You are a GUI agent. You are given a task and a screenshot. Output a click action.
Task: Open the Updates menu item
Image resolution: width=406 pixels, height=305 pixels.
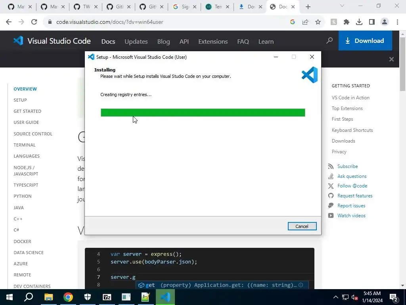(136, 41)
